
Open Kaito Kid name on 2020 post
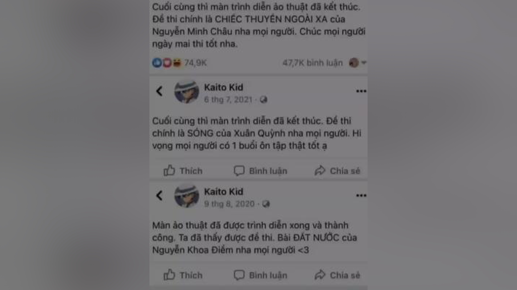[x=224, y=192]
